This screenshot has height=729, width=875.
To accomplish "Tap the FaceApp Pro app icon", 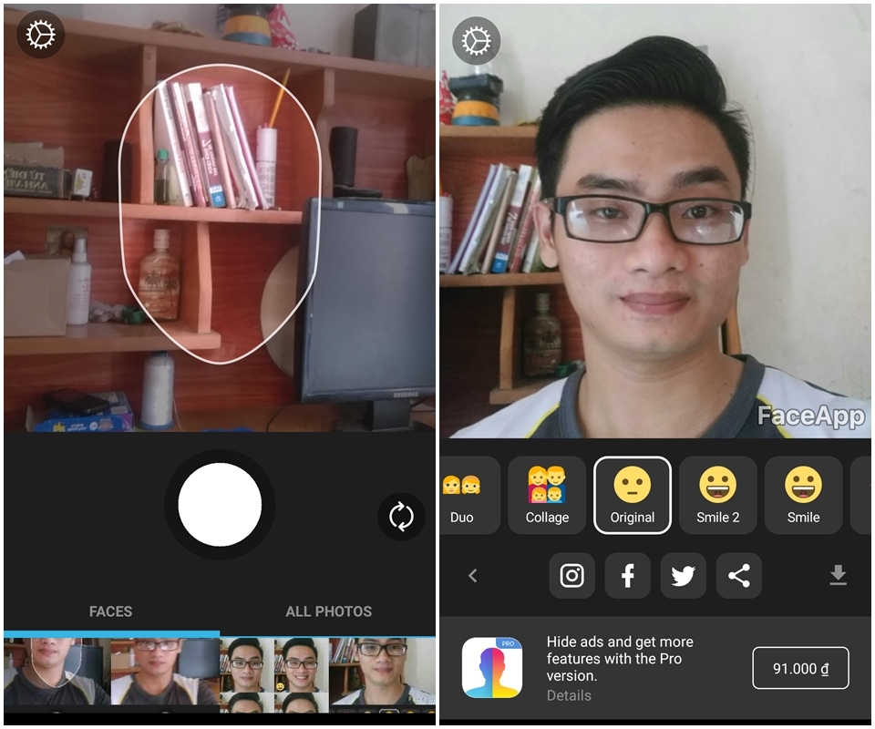I will (x=494, y=668).
